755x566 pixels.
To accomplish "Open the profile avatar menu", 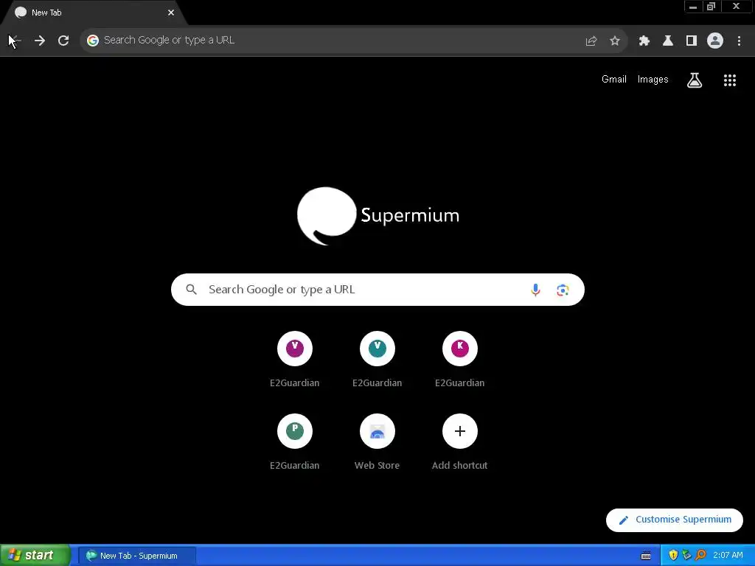I will click(715, 41).
